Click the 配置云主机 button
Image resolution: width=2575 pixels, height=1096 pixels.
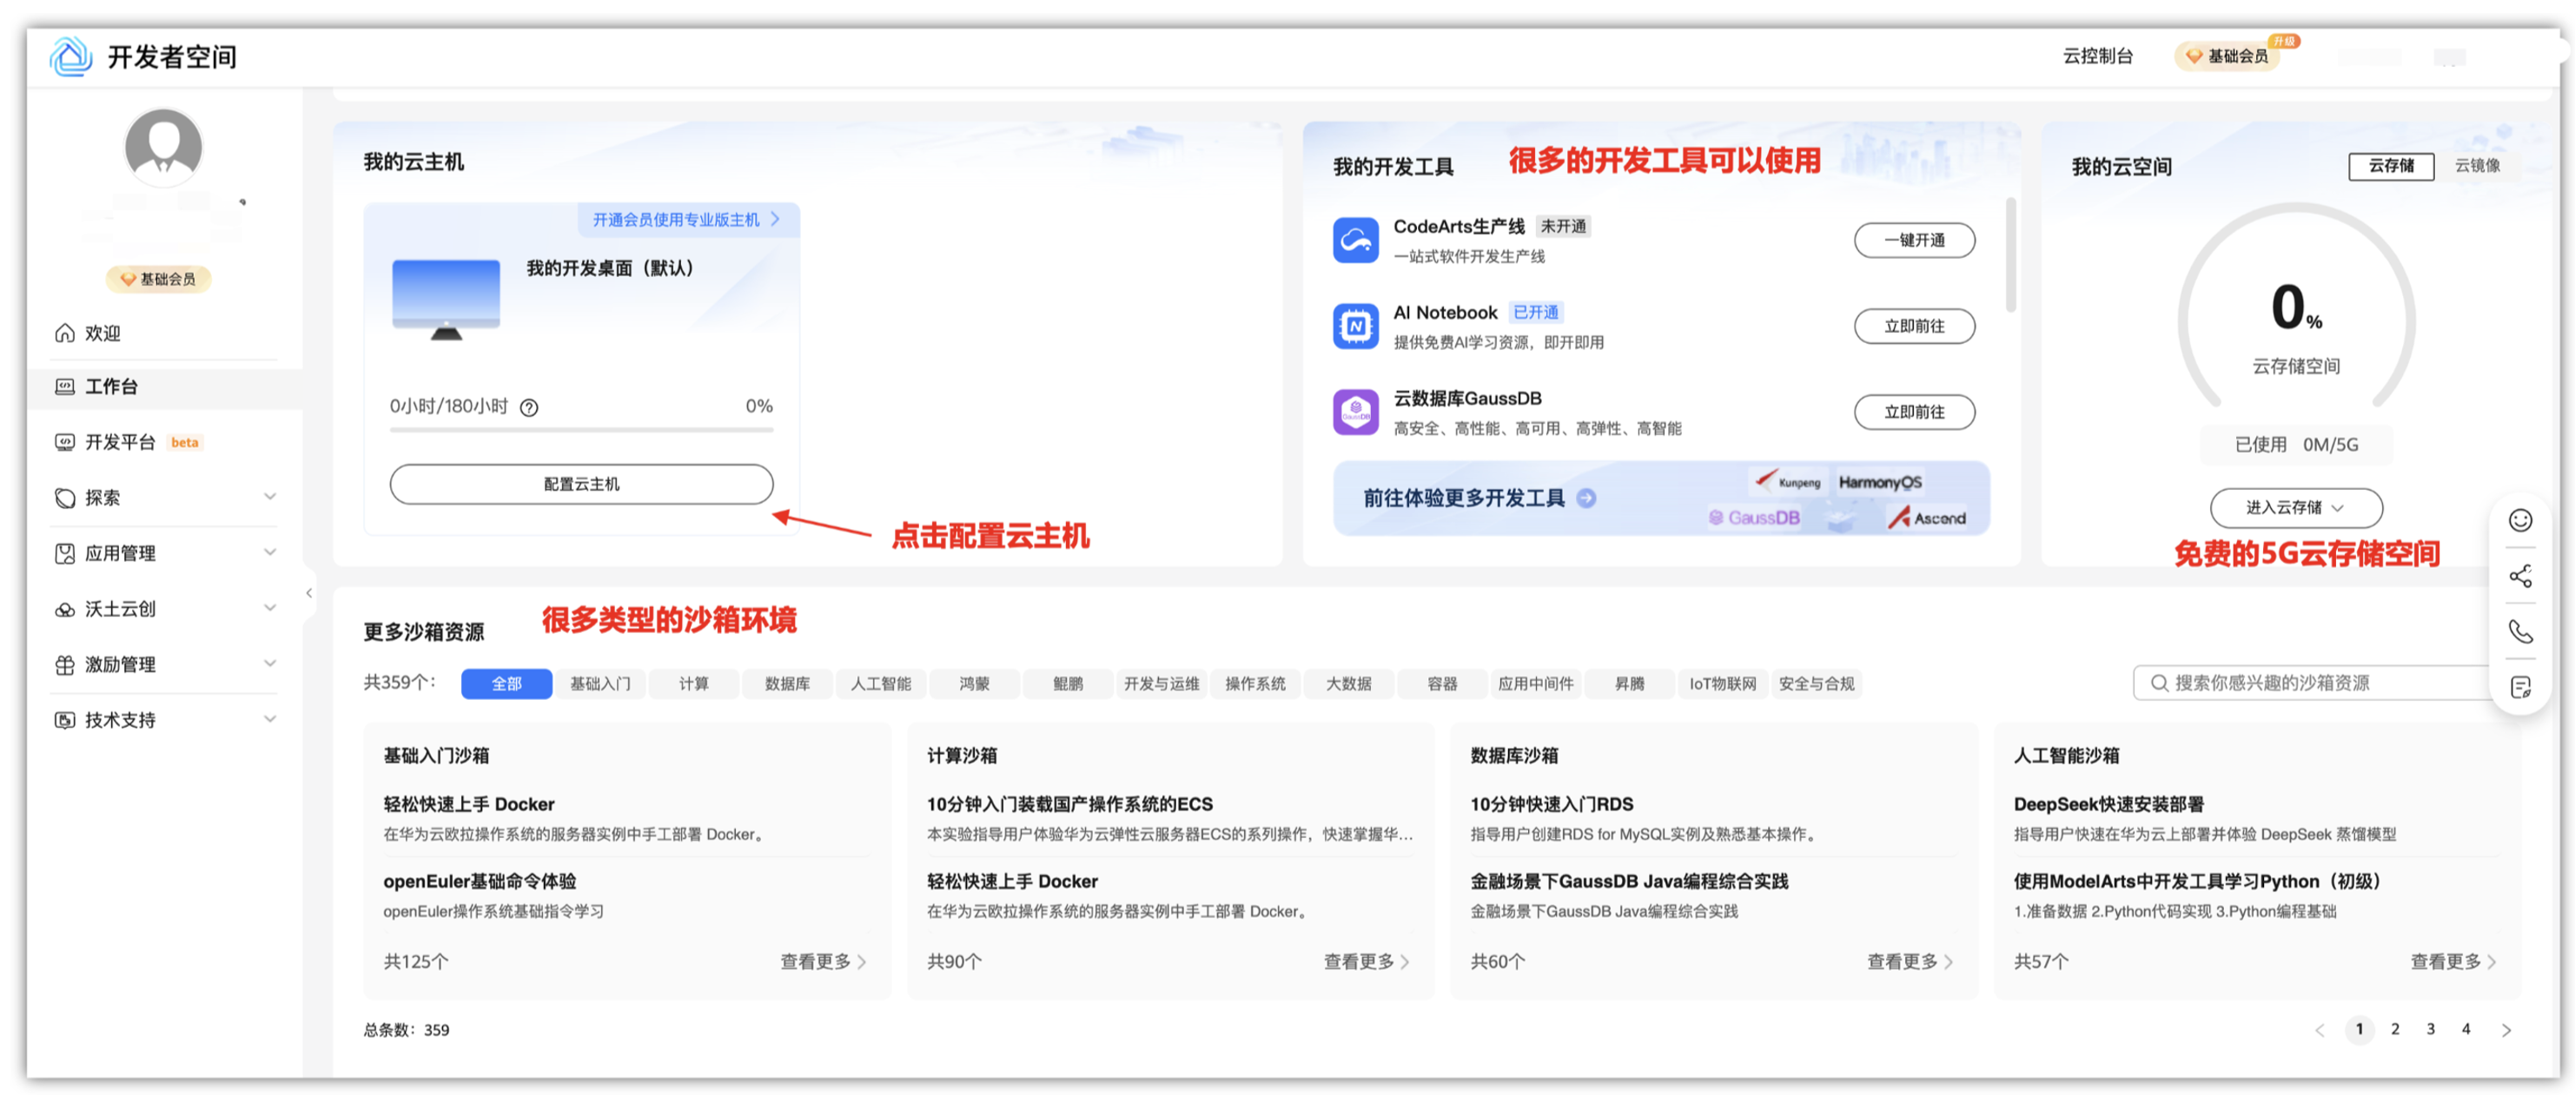[581, 485]
